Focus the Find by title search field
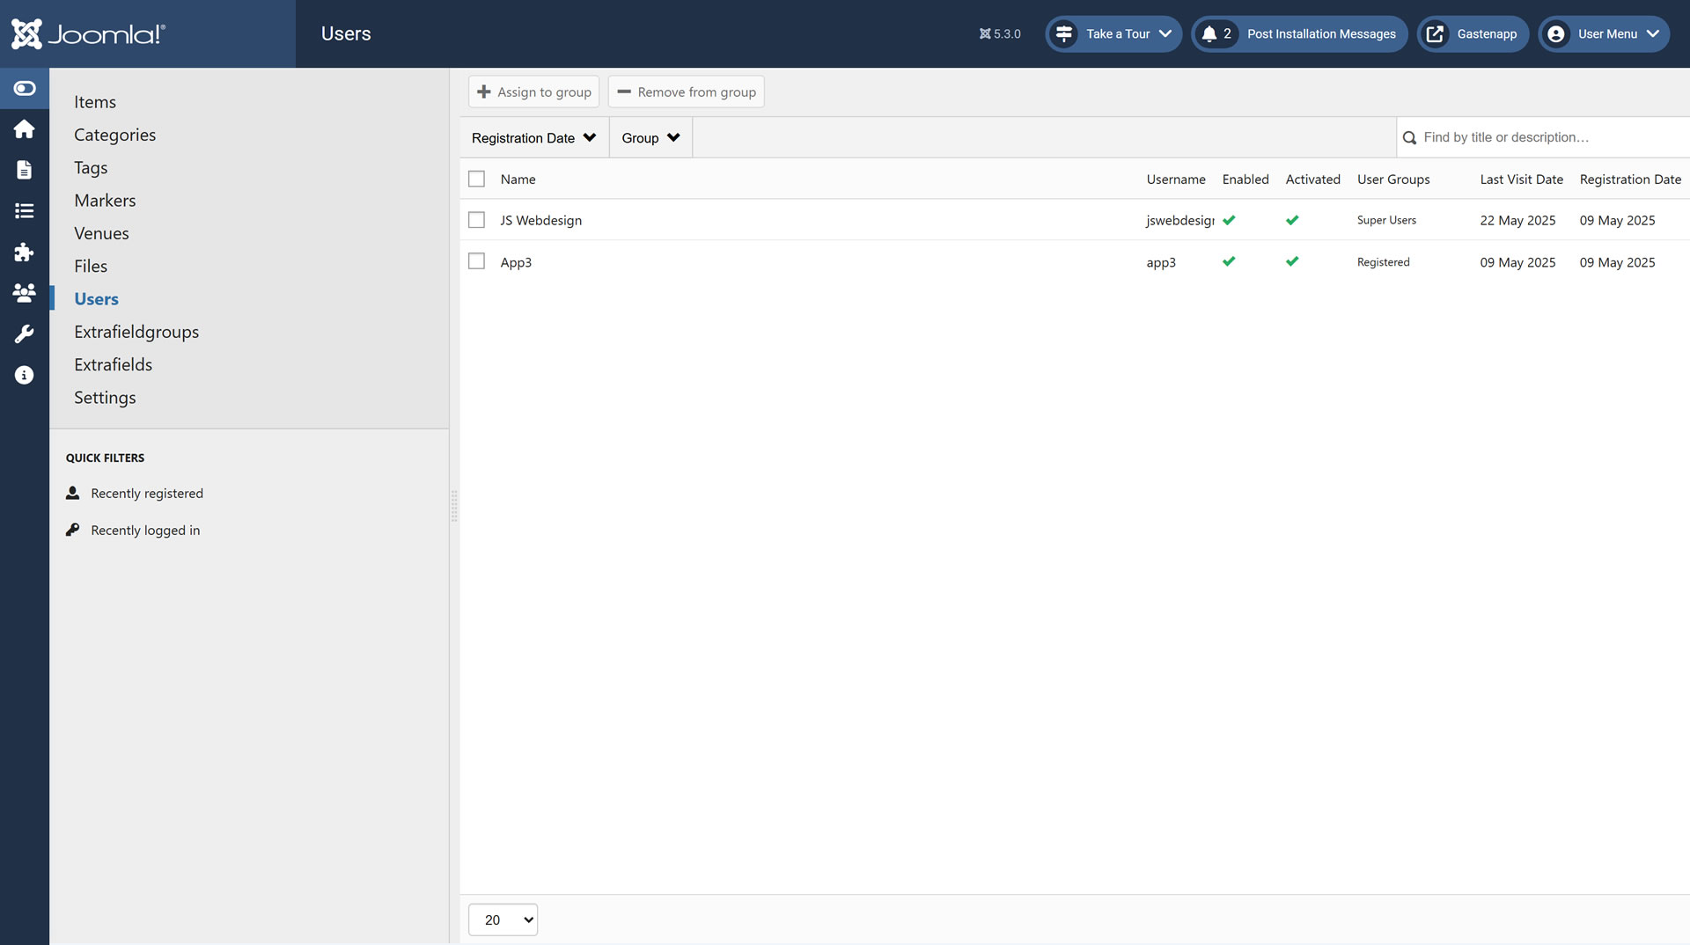The image size is (1690, 945). coord(1549,137)
